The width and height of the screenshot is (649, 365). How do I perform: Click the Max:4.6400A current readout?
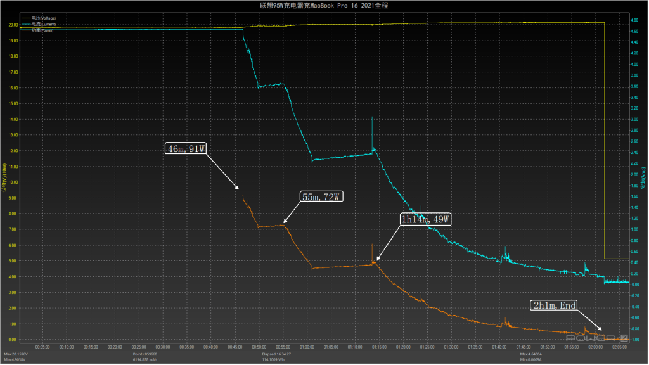(x=531, y=354)
